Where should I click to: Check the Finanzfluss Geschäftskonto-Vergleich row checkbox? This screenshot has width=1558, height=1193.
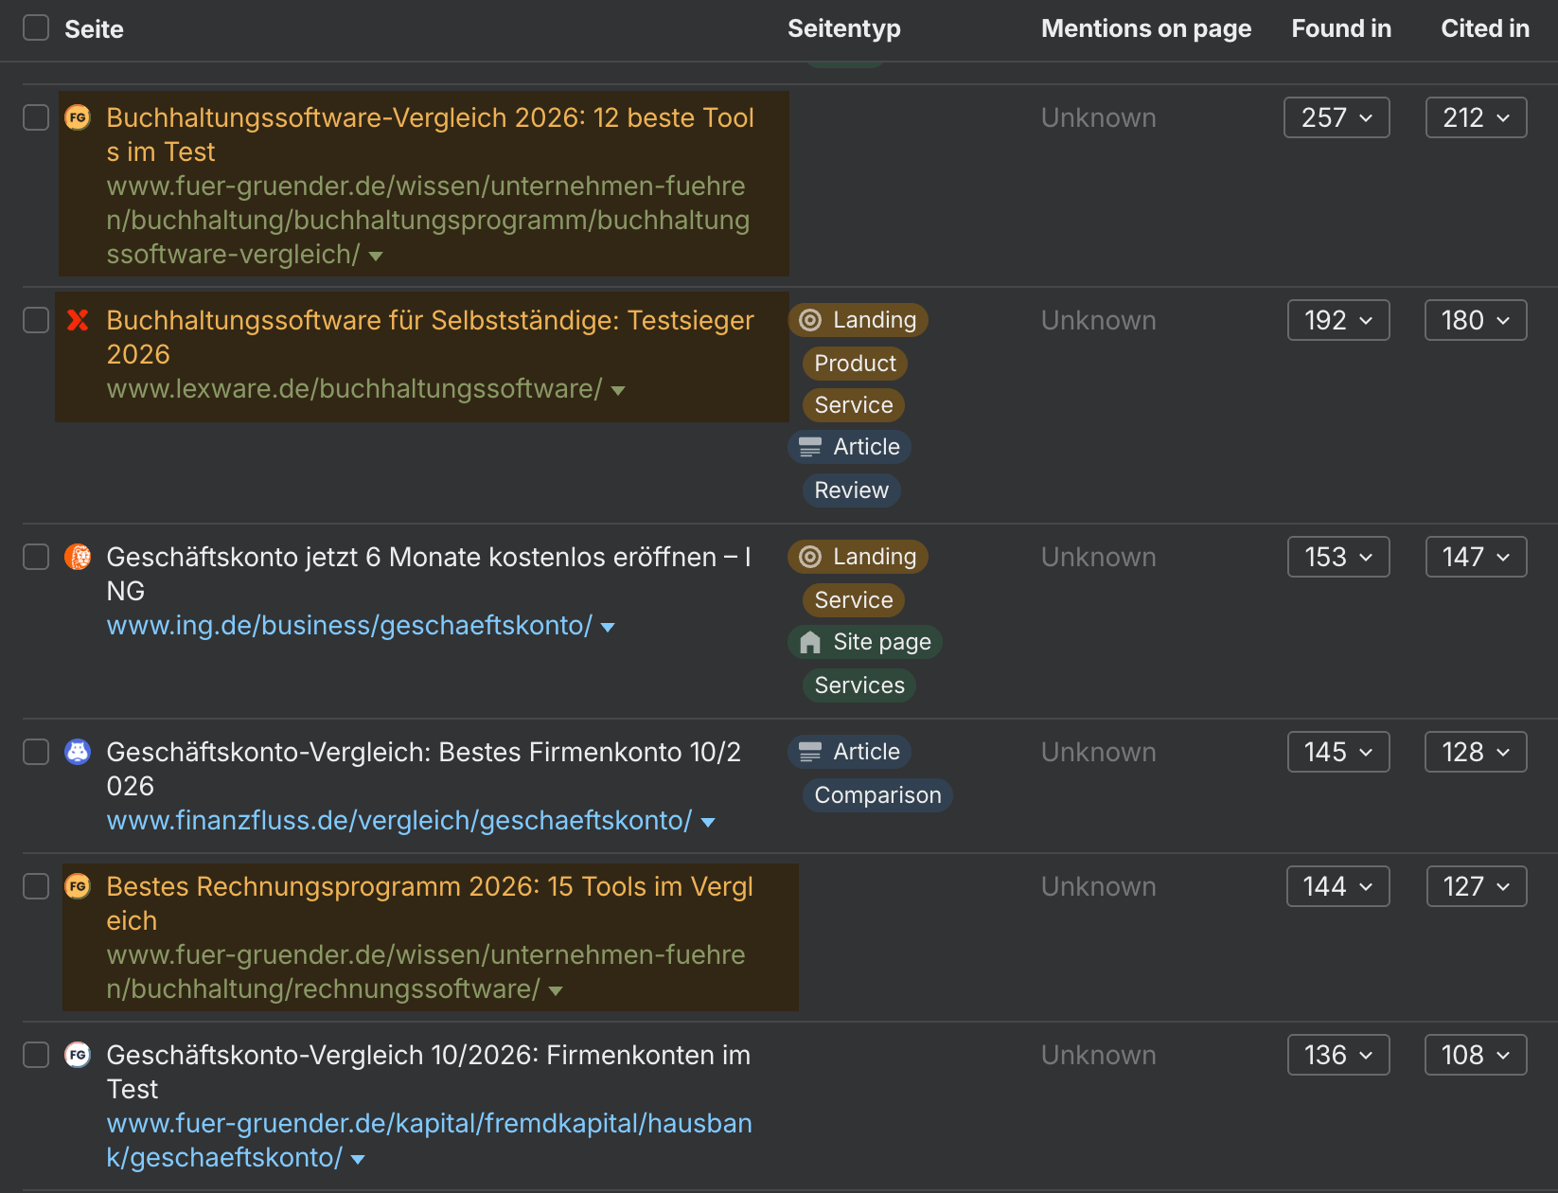coord(36,752)
